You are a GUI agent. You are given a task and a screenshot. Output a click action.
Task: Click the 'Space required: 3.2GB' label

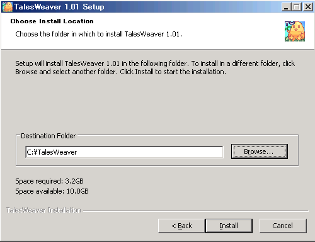pos(49,181)
